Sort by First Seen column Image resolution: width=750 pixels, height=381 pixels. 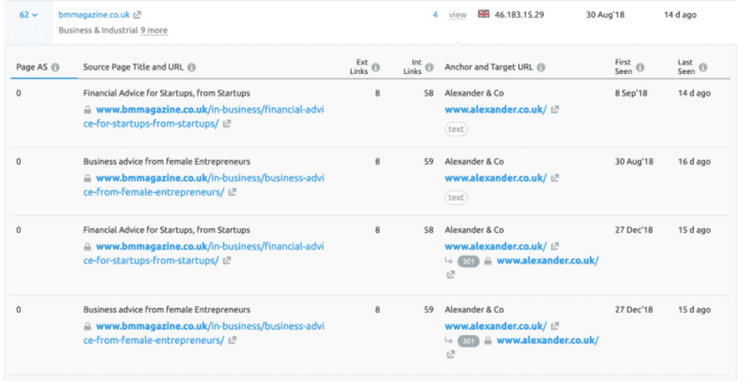pos(623,67)
